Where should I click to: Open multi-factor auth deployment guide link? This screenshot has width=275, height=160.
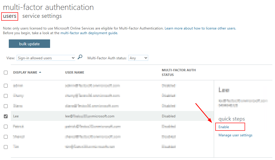pyautogui.click(x=89, y=33)
